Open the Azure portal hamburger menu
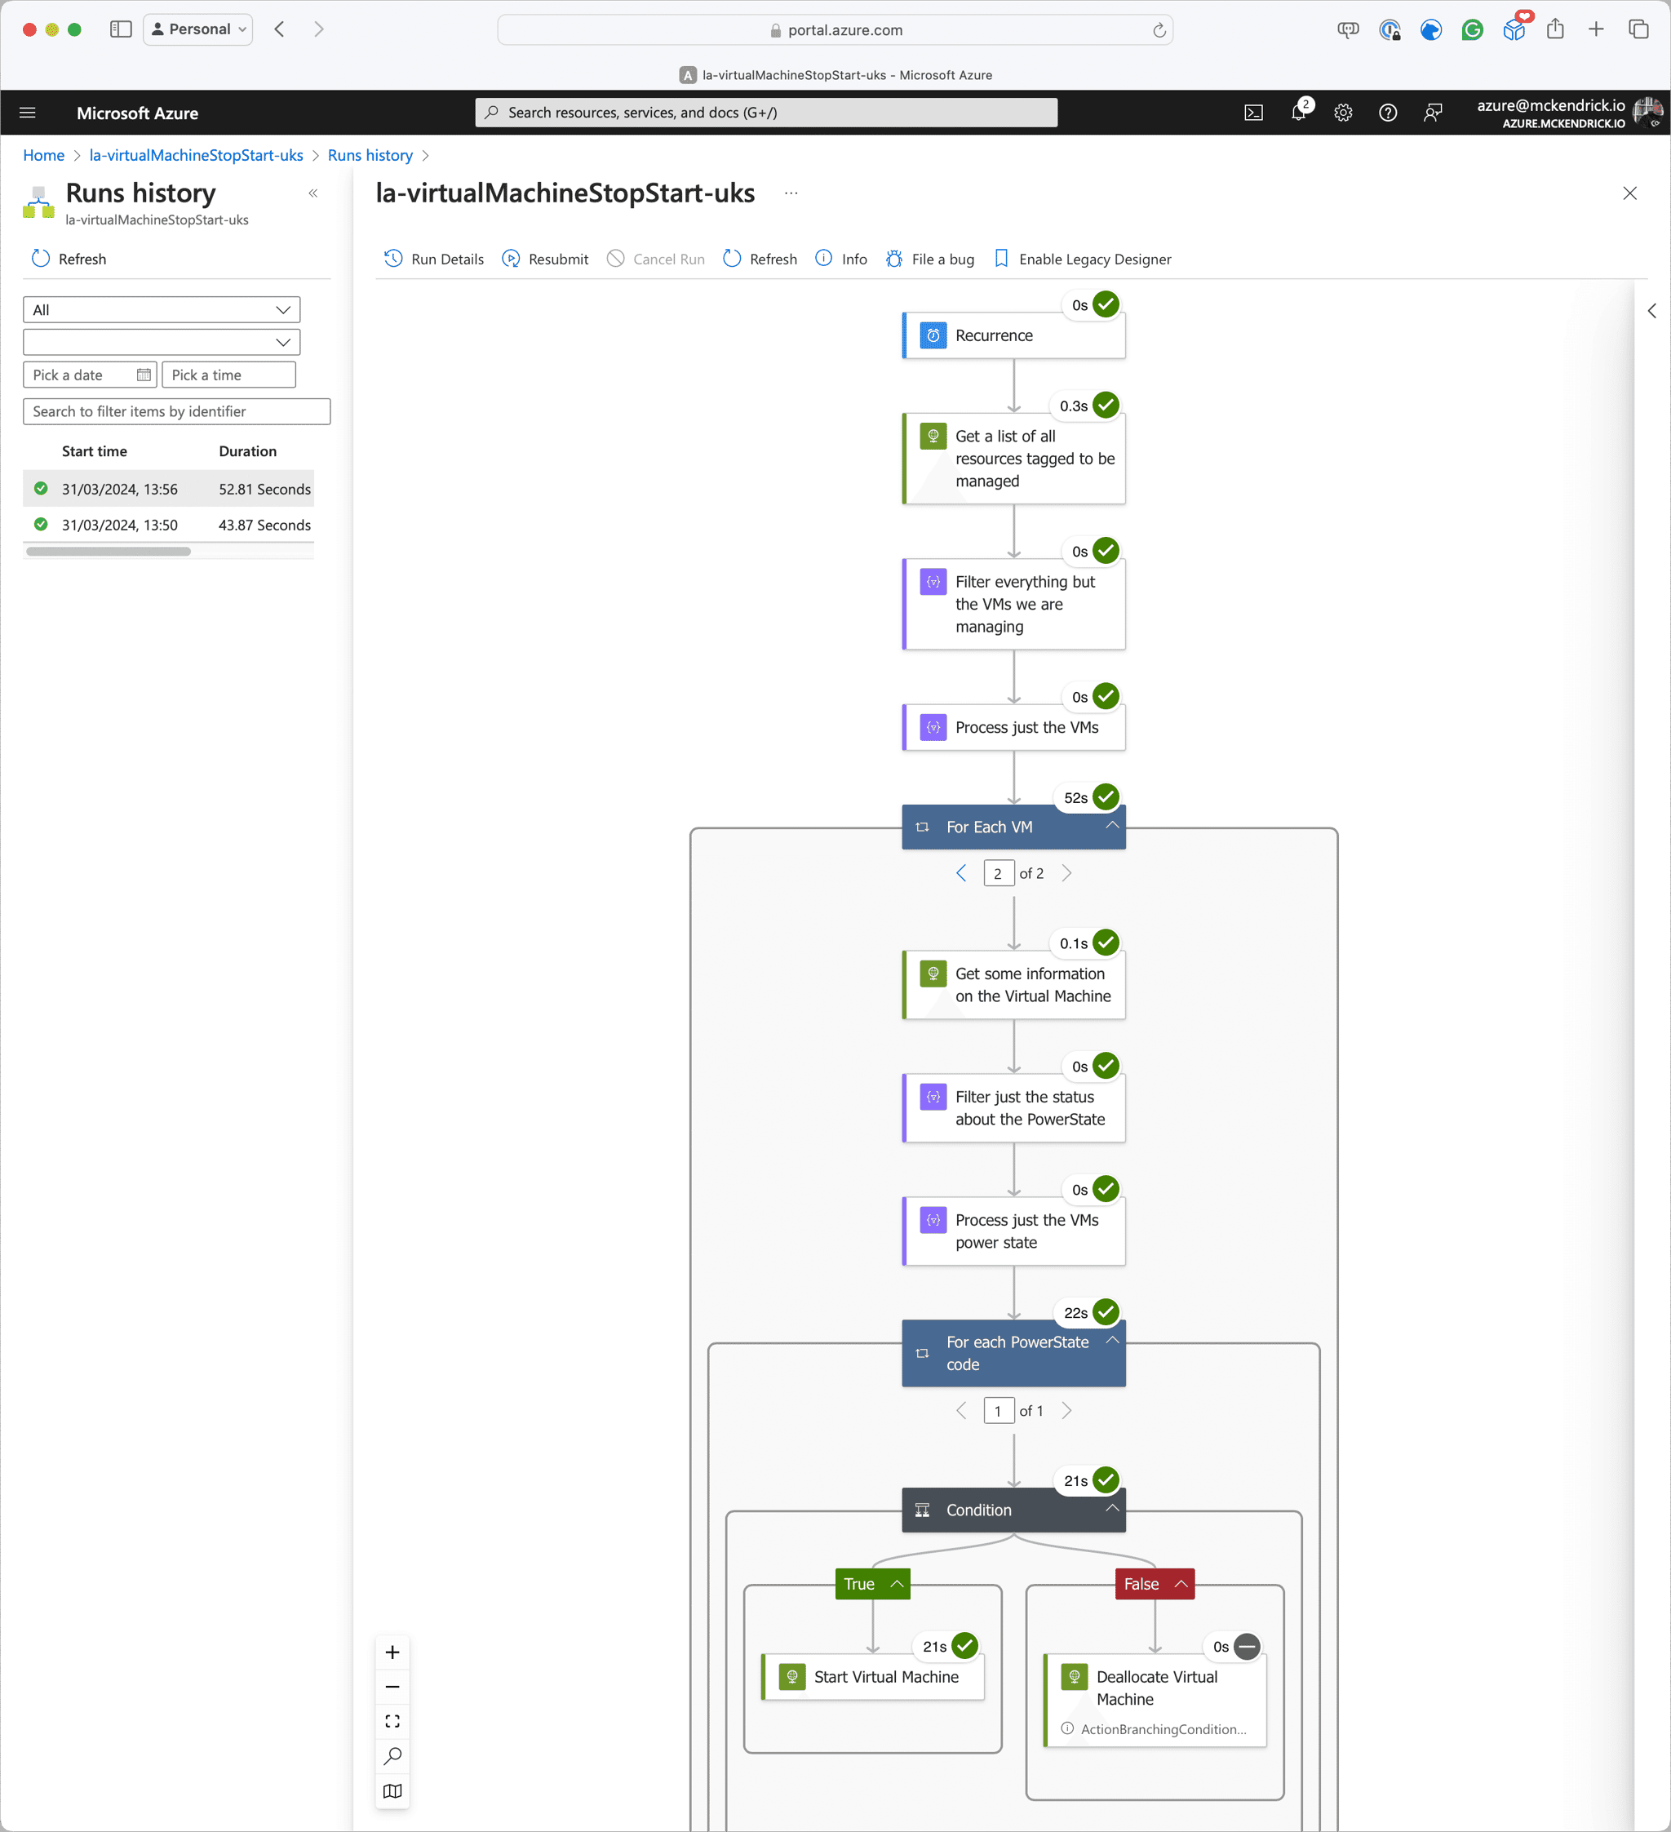 click(x=27, y=113)
